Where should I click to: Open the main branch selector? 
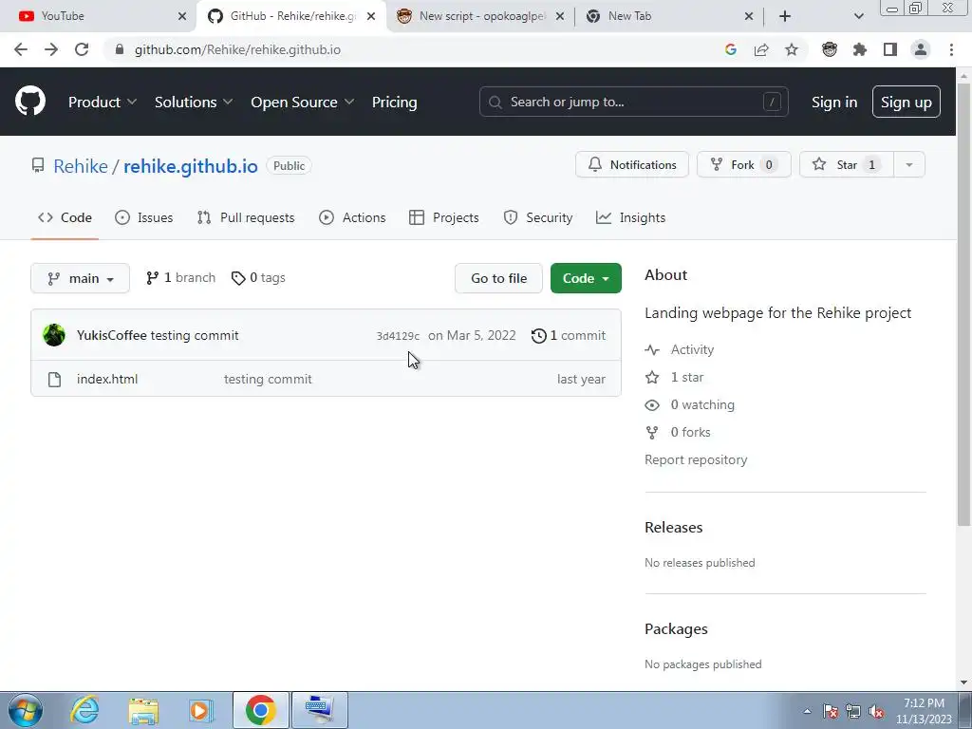(x=80, y=278)
